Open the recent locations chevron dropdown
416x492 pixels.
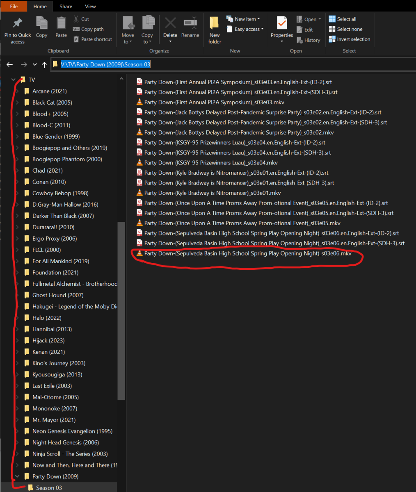[34, 65]
